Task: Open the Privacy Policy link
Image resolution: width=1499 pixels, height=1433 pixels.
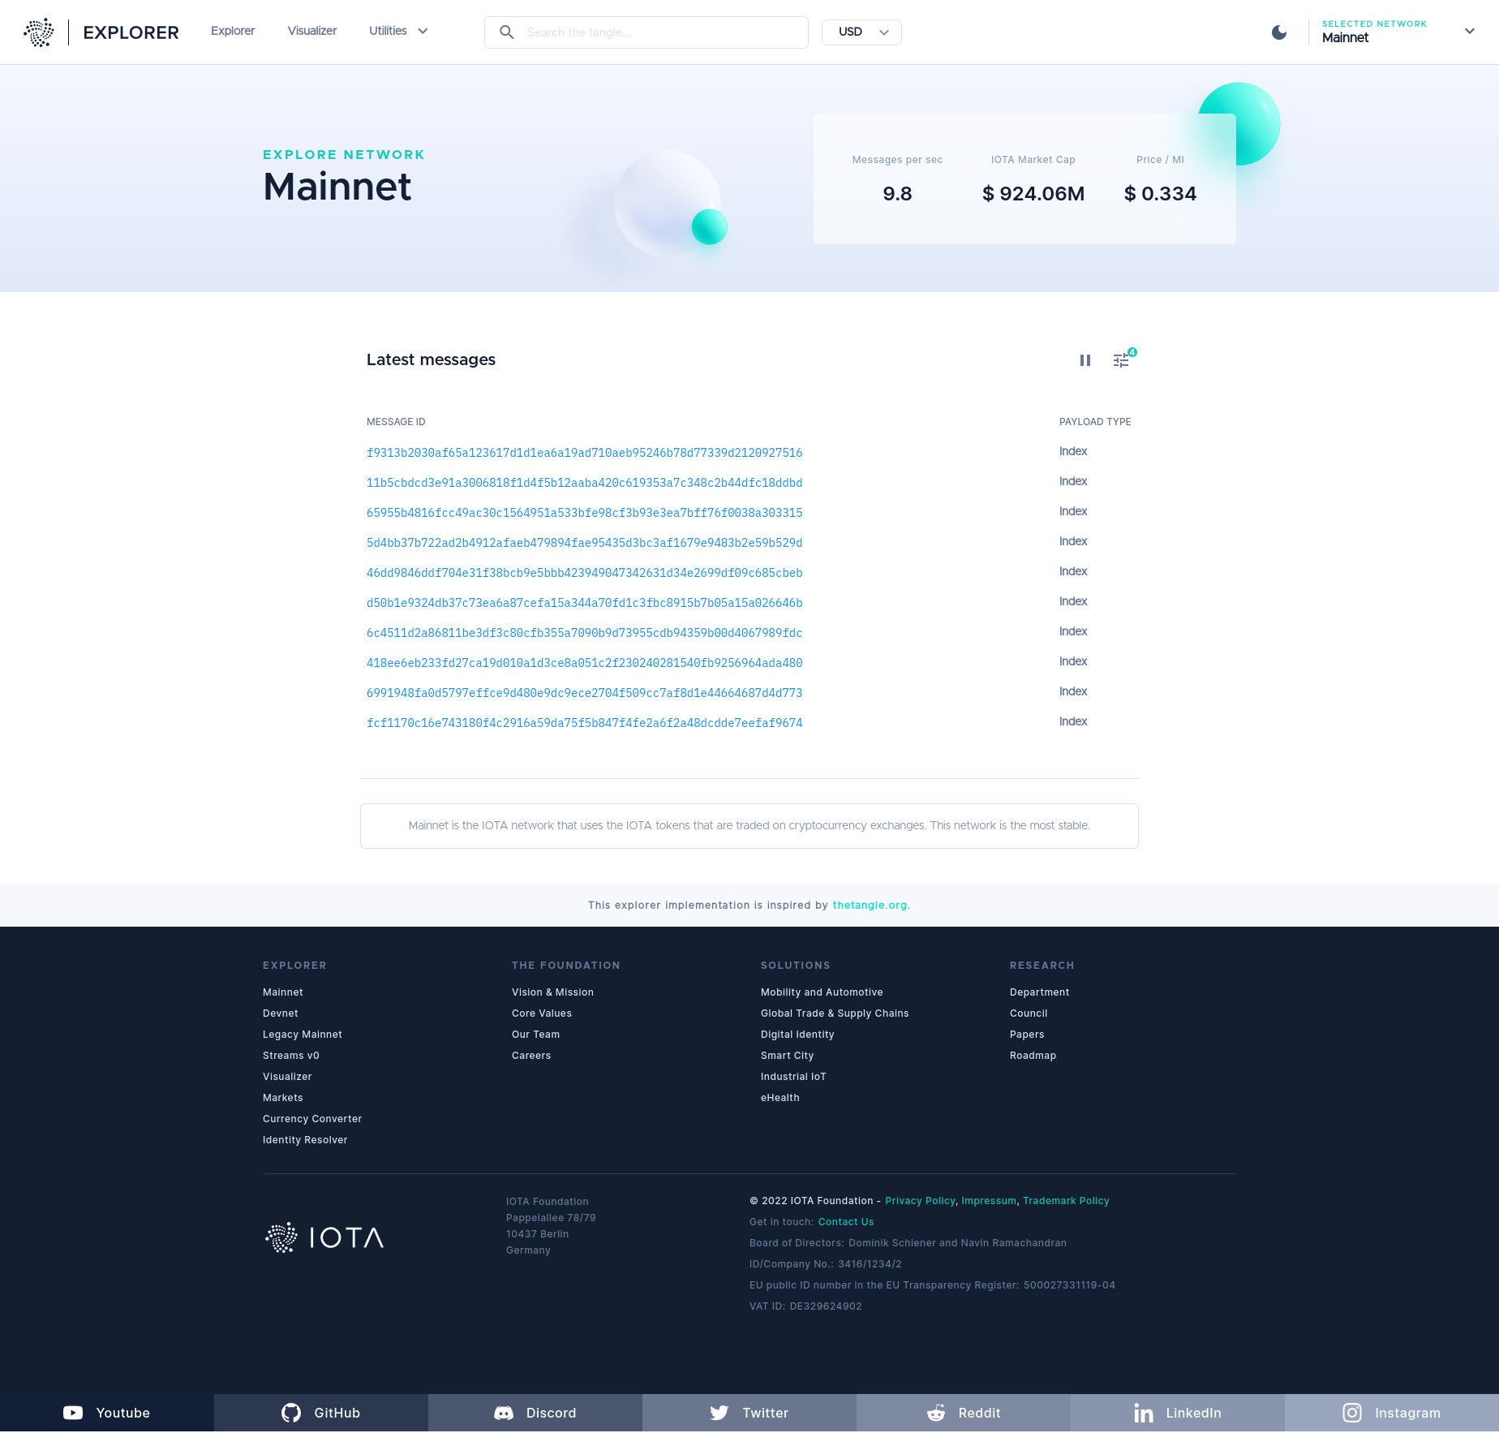Action: 920,1201
